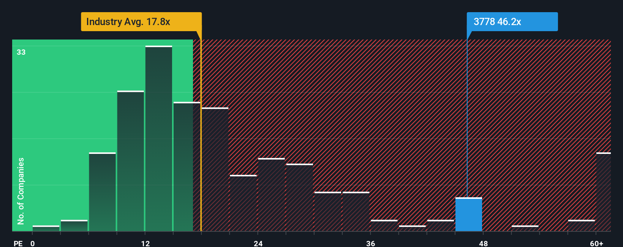This screenshot has width=623, height=247.
Task: Click the tallest bar marked 33
Action: (159, 138)
